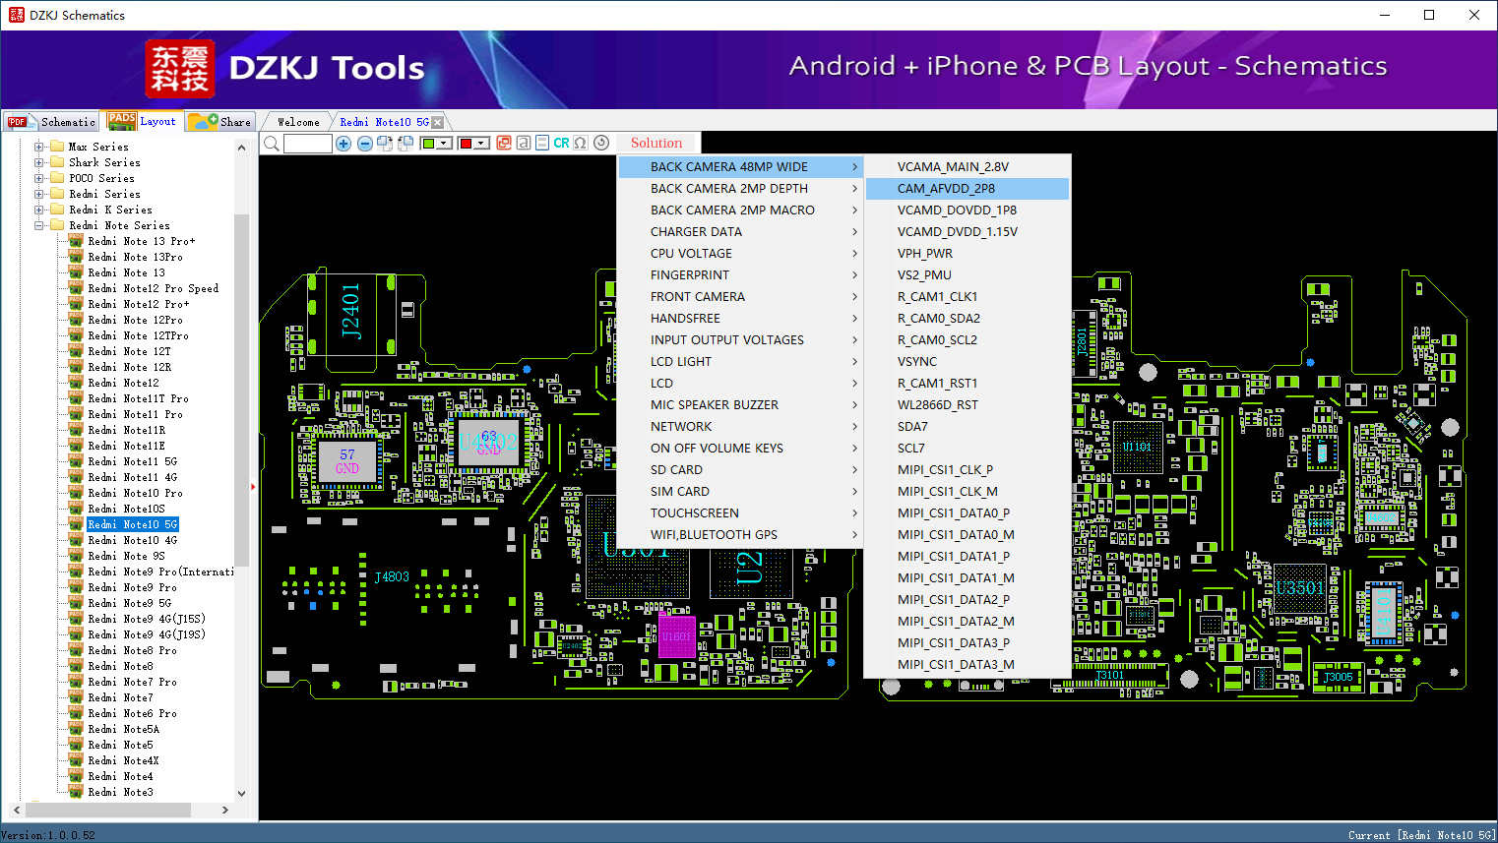1498x843 pixels.
Task: Open the Welcome document tab
Action: [298, 122]
